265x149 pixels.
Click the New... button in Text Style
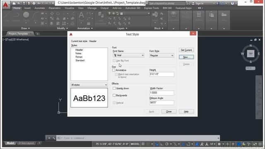coord(186,57)
